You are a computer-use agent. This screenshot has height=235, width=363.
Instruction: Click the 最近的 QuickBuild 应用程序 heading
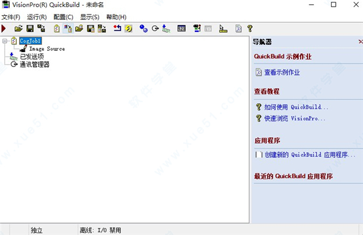click(x=293, y=176)
